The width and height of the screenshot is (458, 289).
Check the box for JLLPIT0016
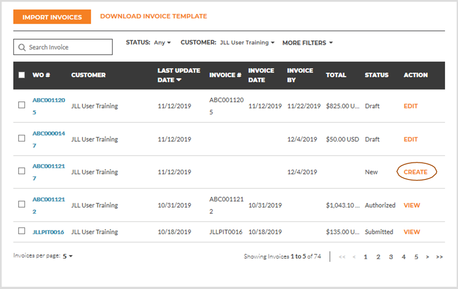click(21, 231)
